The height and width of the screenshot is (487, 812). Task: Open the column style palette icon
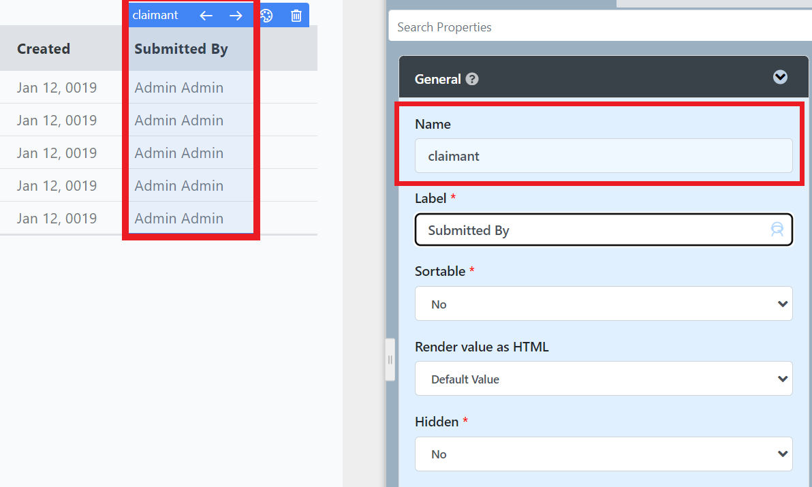[x=266, y=16]
